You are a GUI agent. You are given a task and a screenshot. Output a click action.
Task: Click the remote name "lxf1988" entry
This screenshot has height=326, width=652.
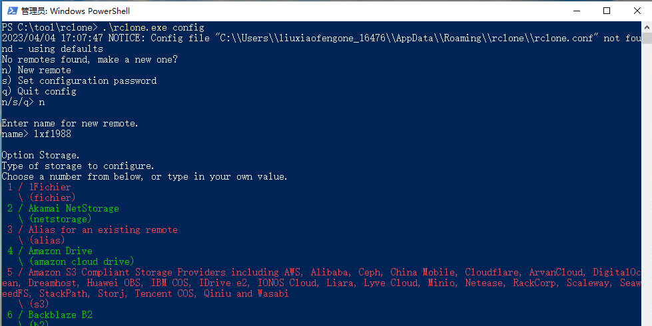(x=52, y=134)
